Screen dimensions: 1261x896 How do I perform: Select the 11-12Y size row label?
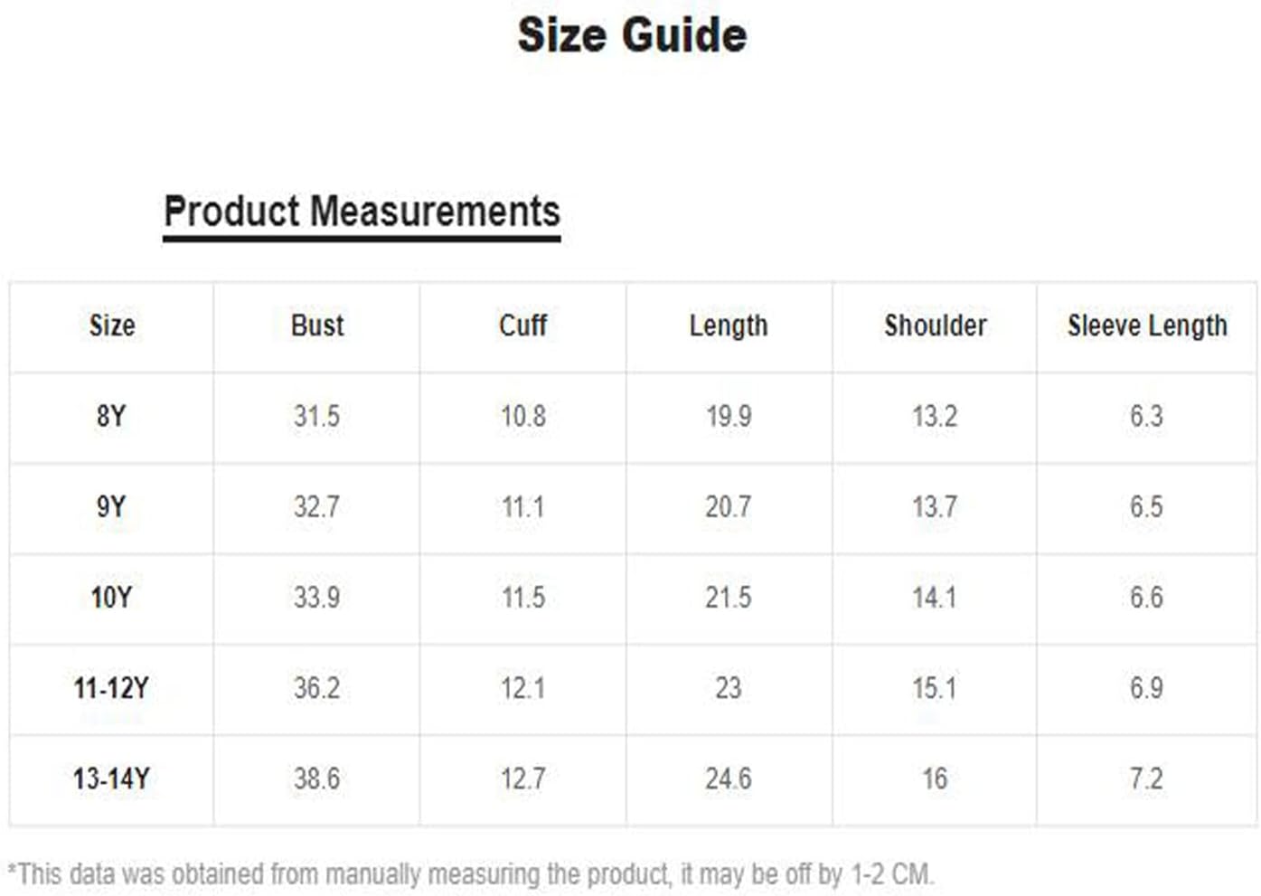(x=111, y=688)
